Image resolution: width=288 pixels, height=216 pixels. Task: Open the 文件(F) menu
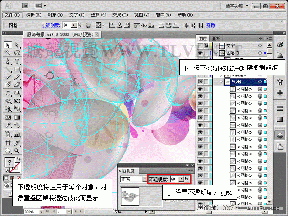tap(12, 15)
